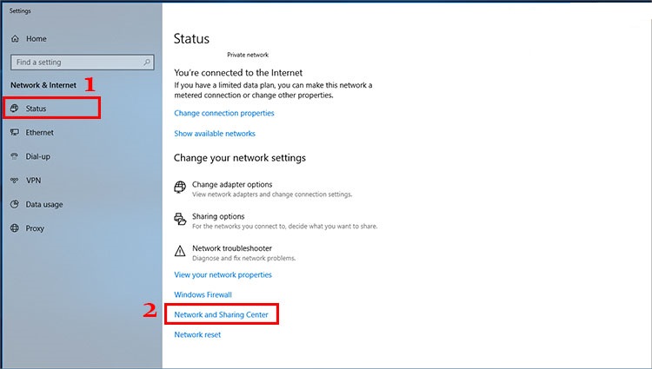Click 'View network adapters and change connection settings' text
This screenshot has width=652, height=369.
tap(272, 194)
